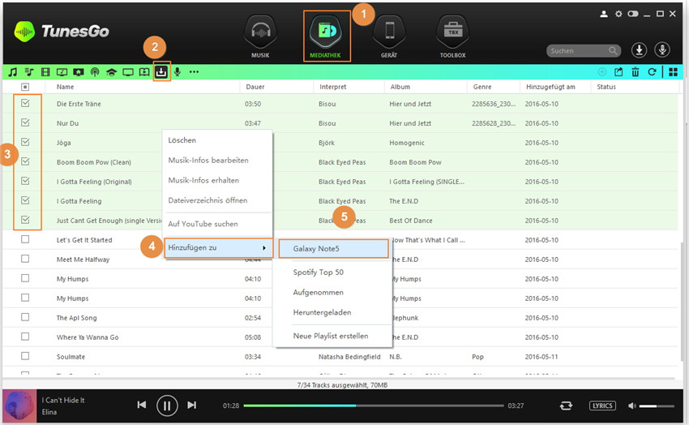Uncheck Boom Boom Pow (Clean) checkbox
The height and width of the screenshot is (425, 689).
click(25, 161)
